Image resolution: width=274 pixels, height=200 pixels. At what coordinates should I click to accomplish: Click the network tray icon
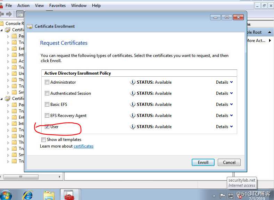231,196
